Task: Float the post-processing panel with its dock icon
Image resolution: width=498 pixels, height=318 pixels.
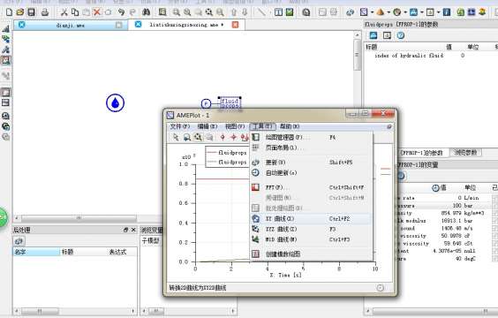Action: (125, 230)
